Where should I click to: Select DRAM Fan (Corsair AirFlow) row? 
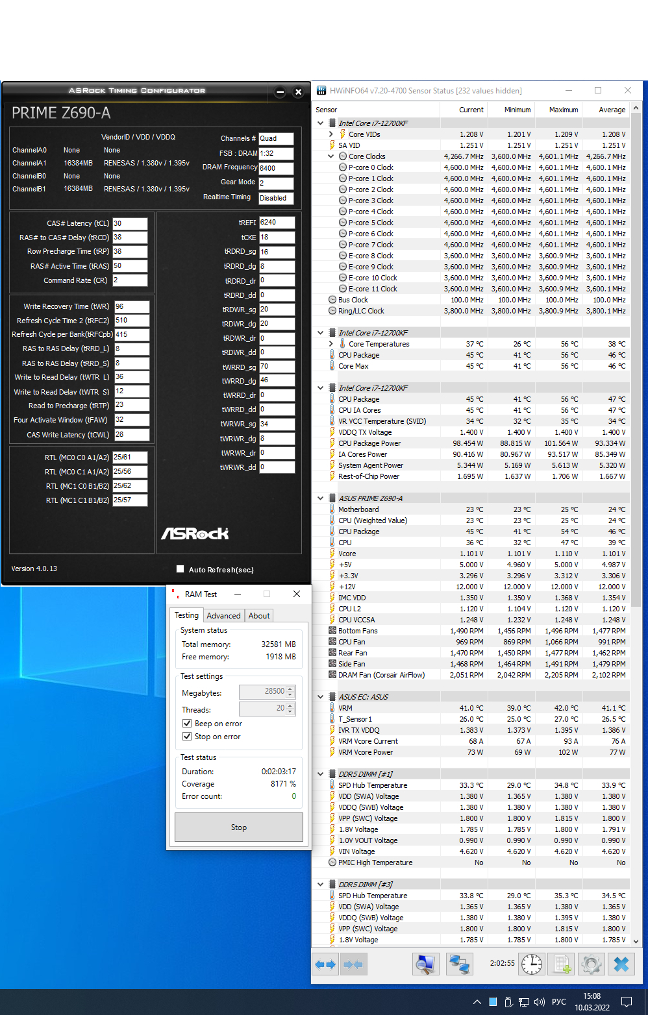pyautogui.click(x=471, y=675)
